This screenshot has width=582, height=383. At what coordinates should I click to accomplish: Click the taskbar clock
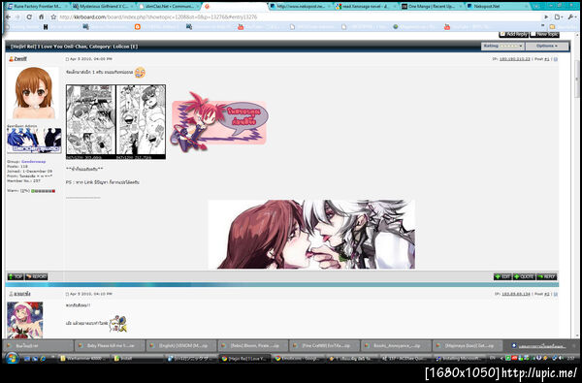[x=572, y=358]
